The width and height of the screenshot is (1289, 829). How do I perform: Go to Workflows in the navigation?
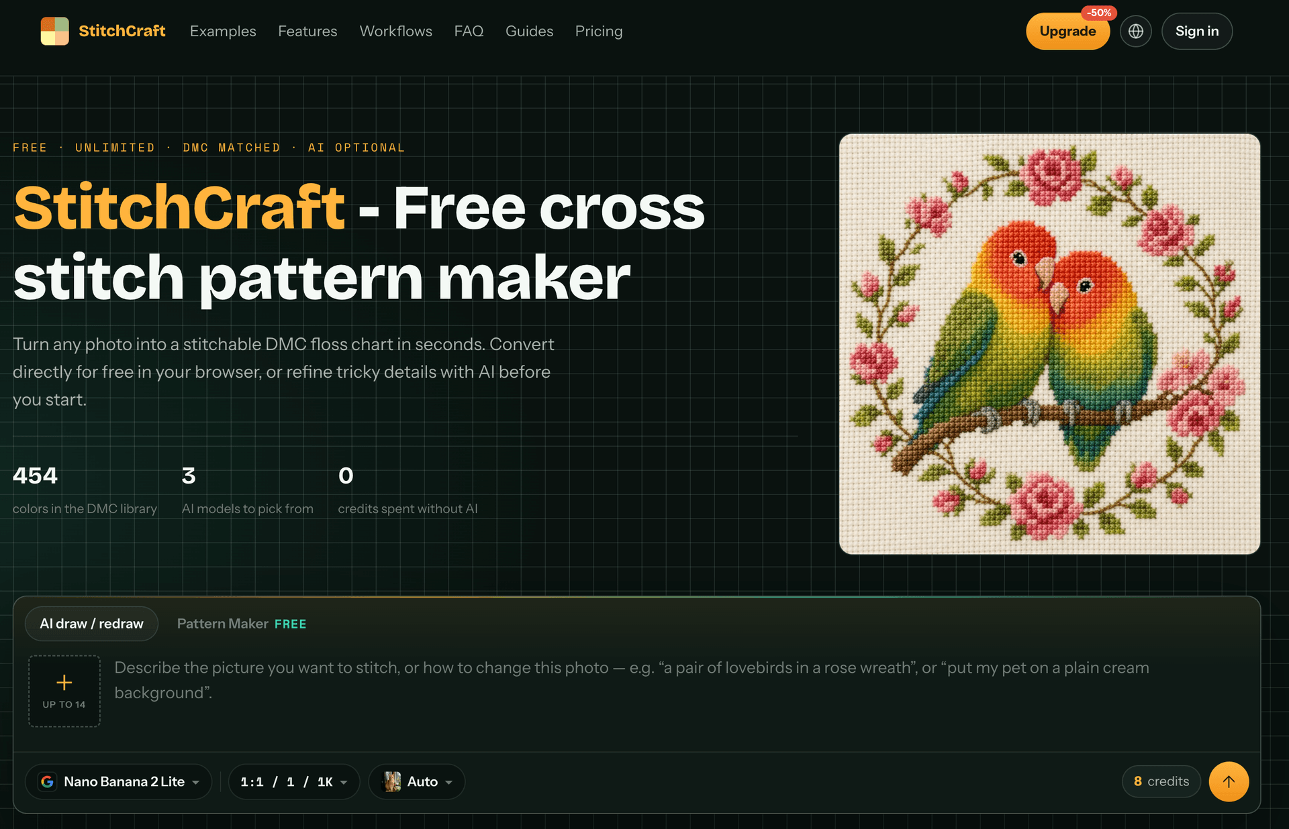(396, 32)
